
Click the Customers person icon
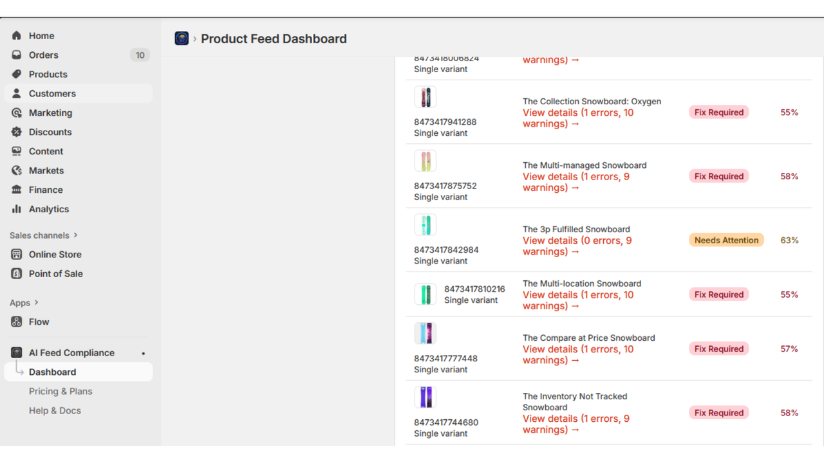coord(17,93)
